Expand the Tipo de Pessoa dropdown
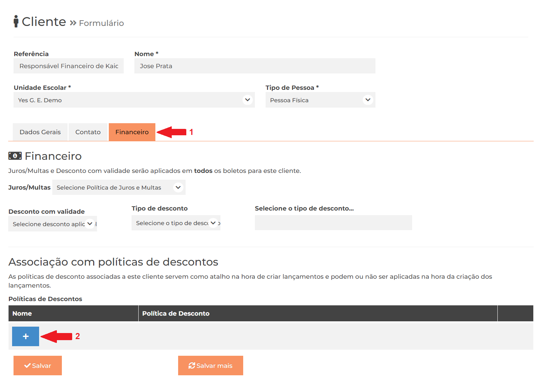The width and height of the screenshot is (539, 387). (x=320, y=100)
